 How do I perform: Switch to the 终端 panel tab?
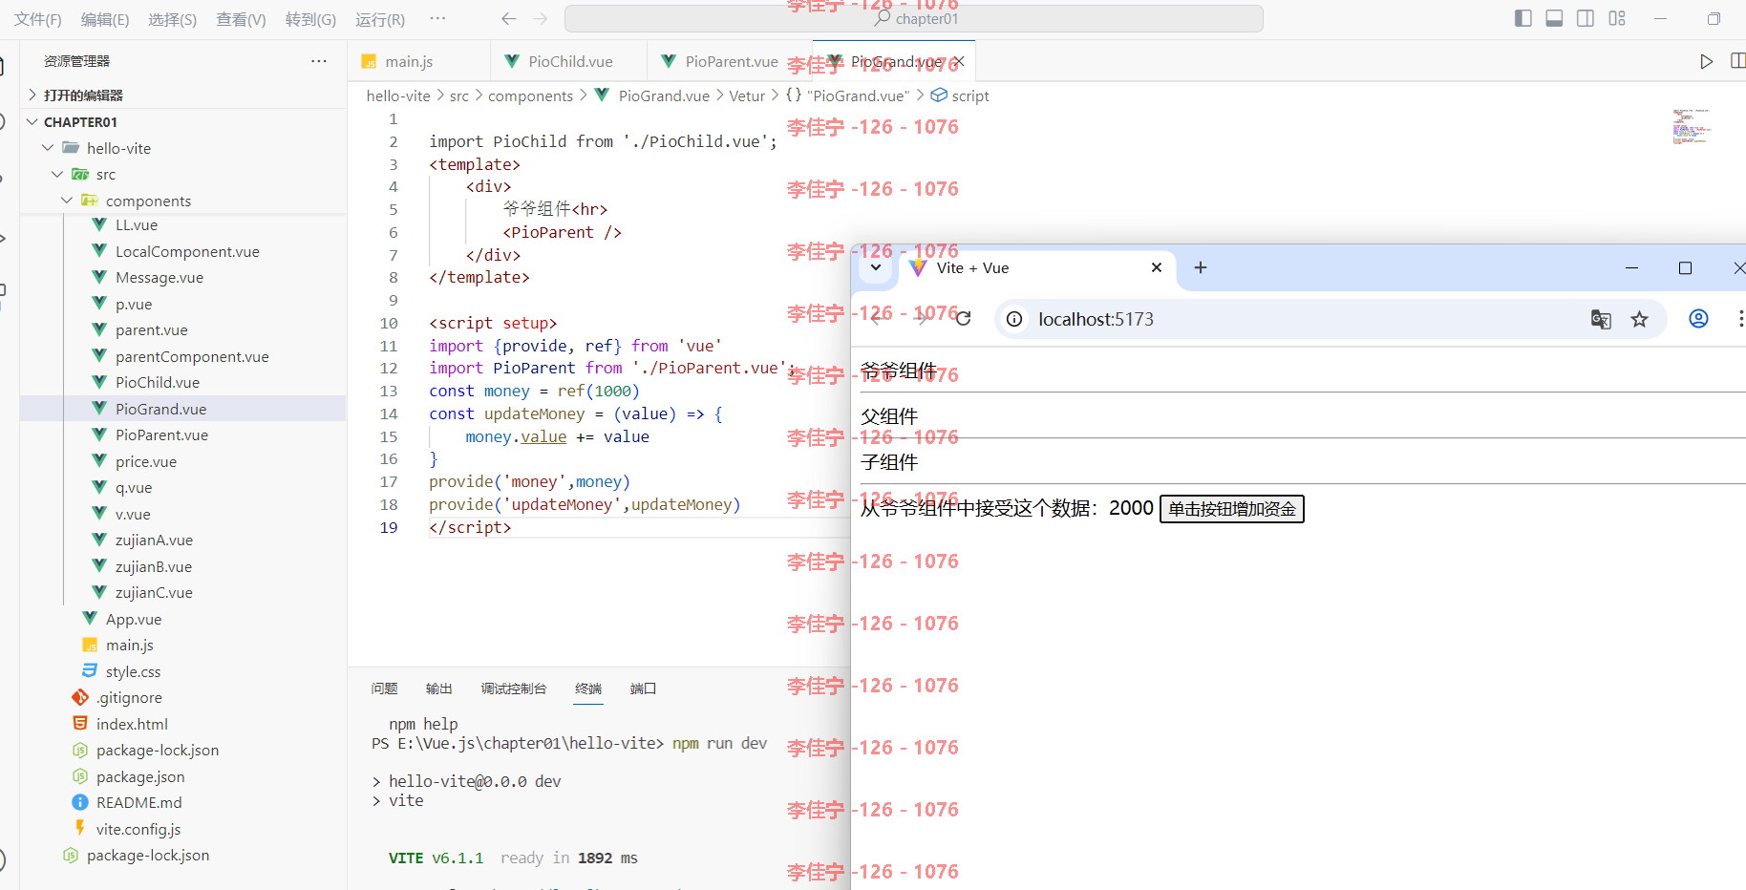pyautogui.click(x=588, y=689)
